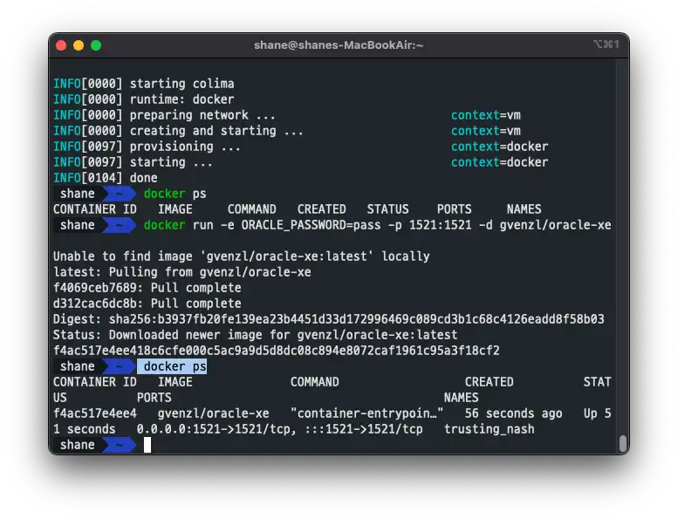Click 'gvenzl/oracle-xe' in run command
The image size is (678, 519).
[x=556, y=225]
